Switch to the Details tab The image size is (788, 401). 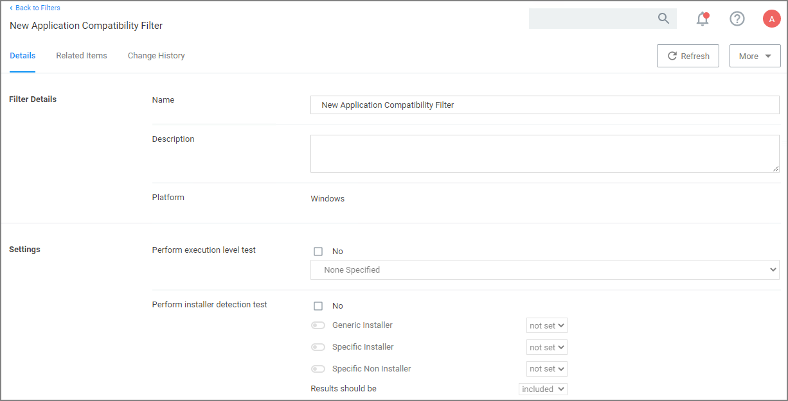click(22, 56)
